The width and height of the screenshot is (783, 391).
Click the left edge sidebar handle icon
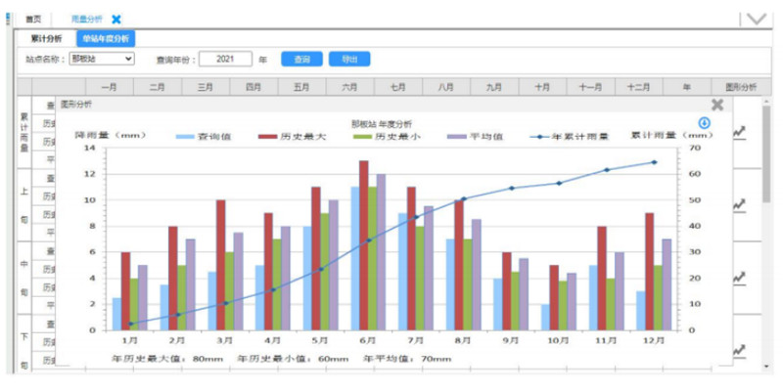pos(8,19)
